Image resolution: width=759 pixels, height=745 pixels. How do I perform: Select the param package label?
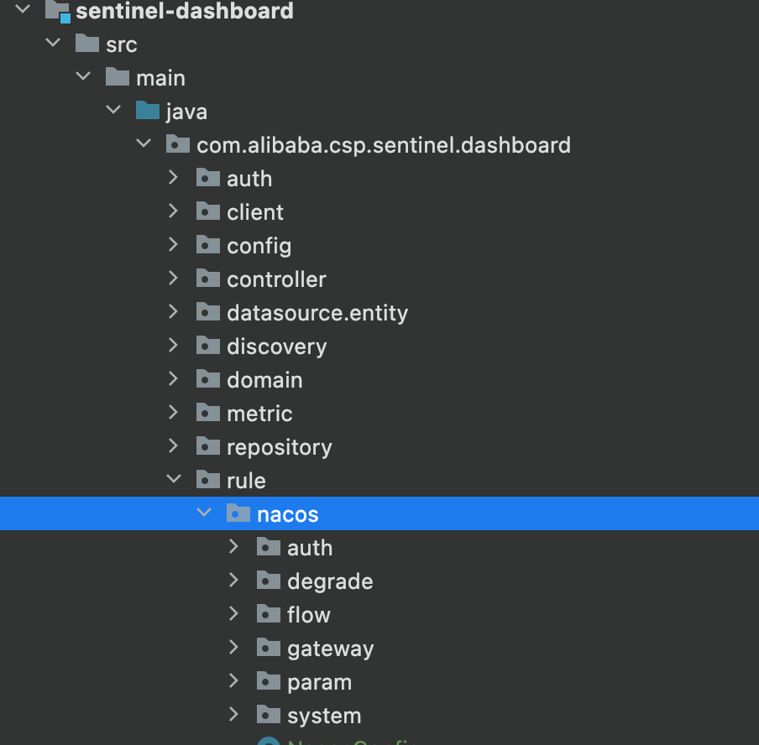(x=320, y=682)
